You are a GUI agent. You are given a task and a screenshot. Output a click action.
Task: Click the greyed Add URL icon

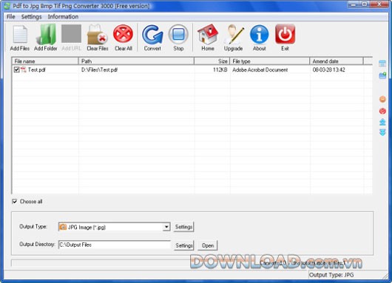tap(72, 34)
